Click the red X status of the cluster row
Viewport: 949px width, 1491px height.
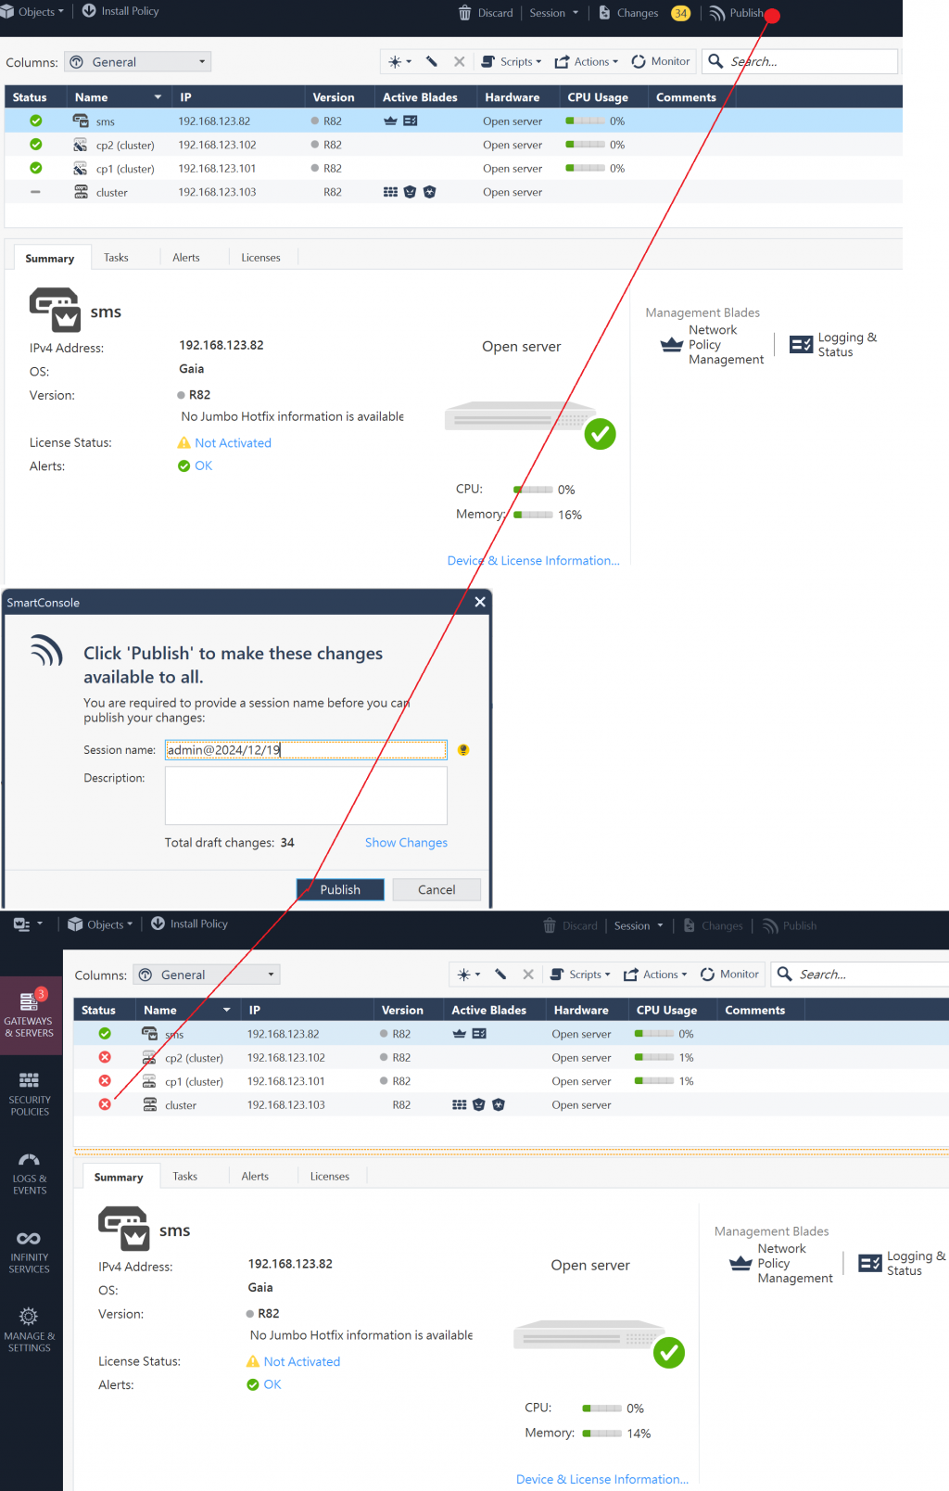[105, 1104]
